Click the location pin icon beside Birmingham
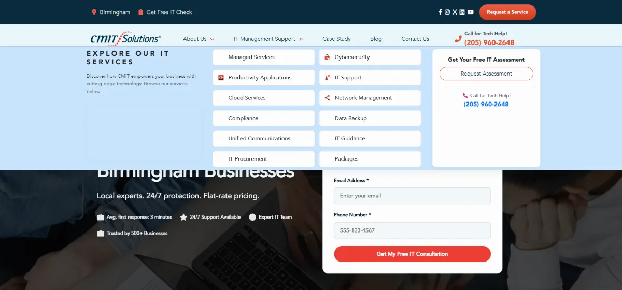This screenshot has height=290, width=622. [x=94, y=12]
